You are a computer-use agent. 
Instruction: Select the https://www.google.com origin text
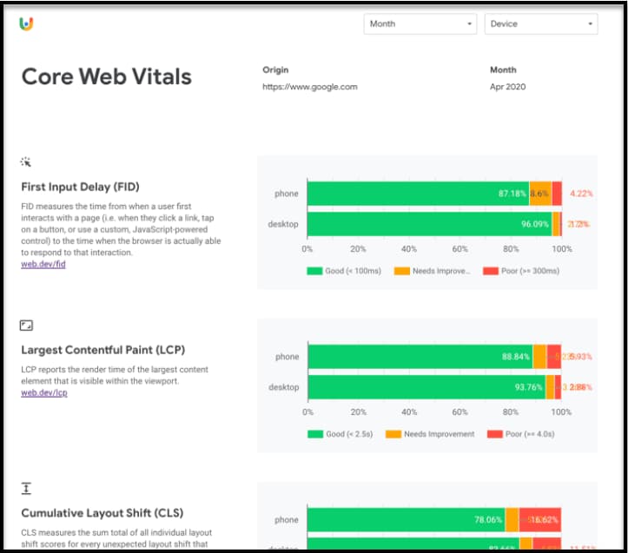tap(310, 87)
